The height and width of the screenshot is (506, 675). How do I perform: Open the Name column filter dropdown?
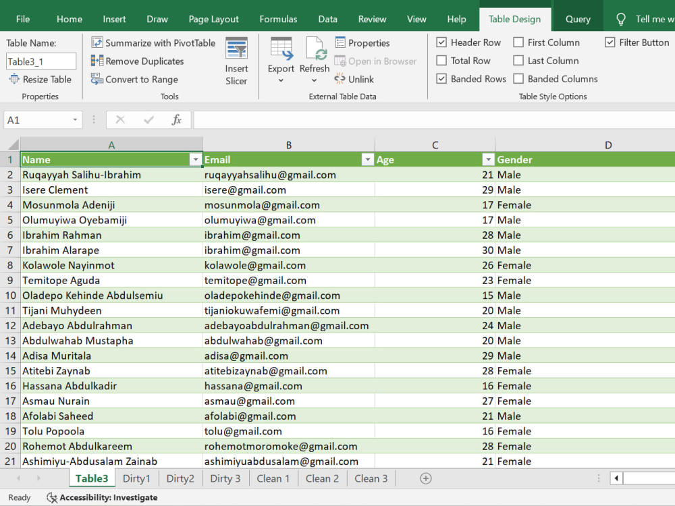click(196, 160)
